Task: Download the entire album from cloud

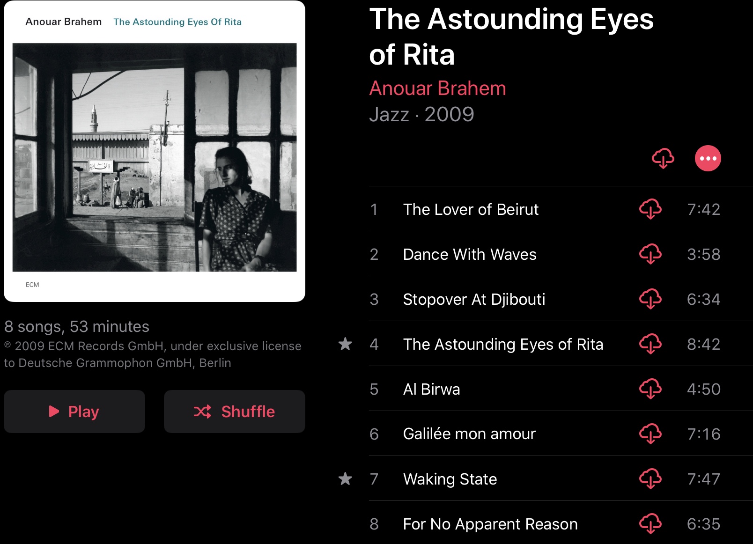Action: pos(663,158)
